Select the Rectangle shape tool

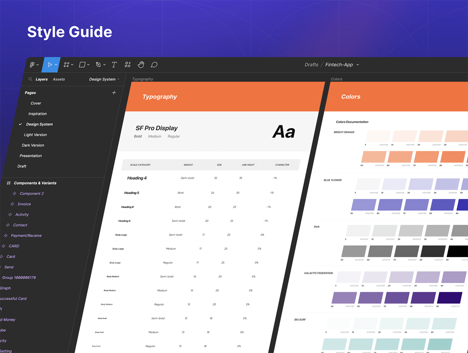click(82, 65)
